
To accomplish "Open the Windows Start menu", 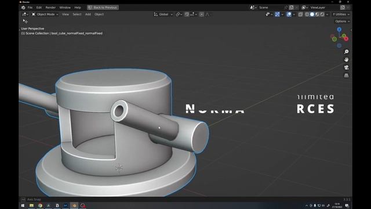I will (23, 206).
